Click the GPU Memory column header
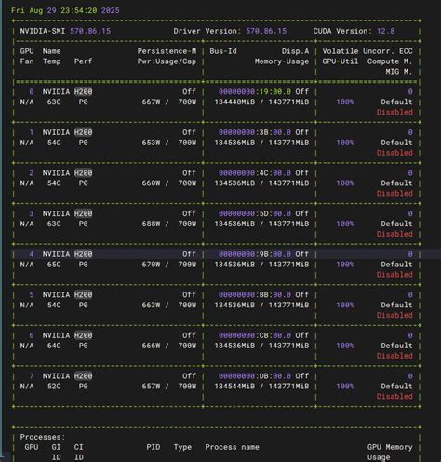This screenshot has height=462, width=441. pyautogui.click(x=390, y=447)
